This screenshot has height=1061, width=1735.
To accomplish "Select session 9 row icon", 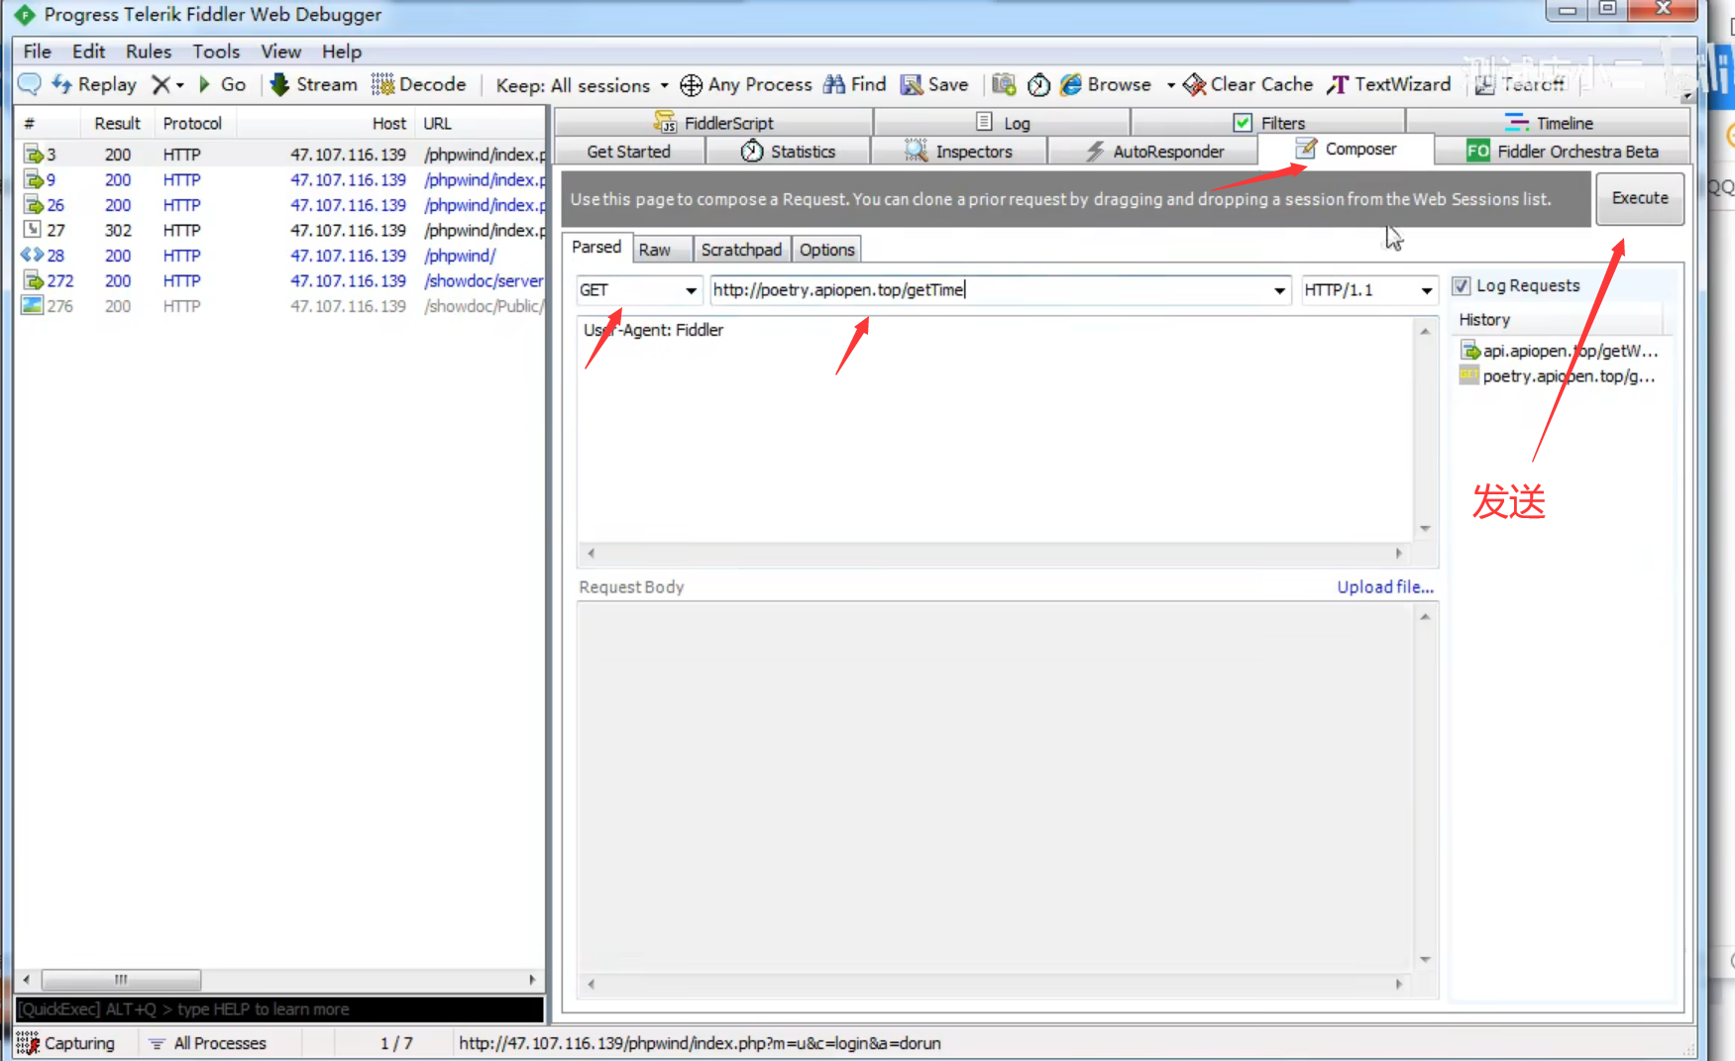I will click(x=33, y=180).
